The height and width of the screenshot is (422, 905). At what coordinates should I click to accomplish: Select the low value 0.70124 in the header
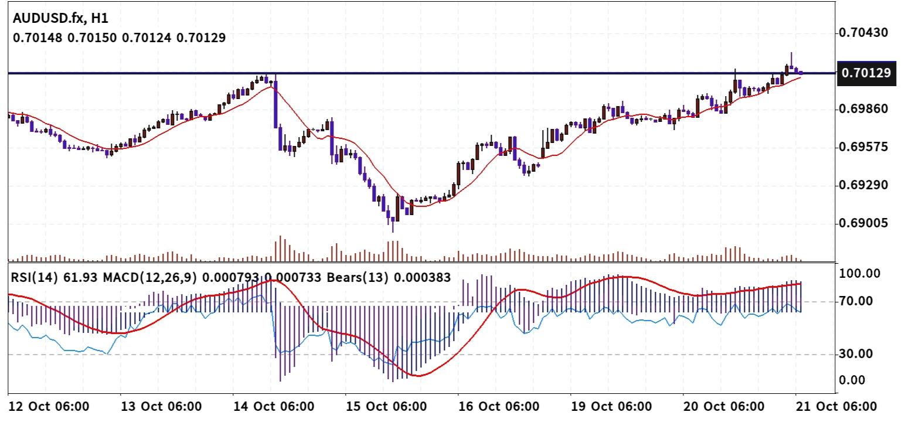[148, 38]
